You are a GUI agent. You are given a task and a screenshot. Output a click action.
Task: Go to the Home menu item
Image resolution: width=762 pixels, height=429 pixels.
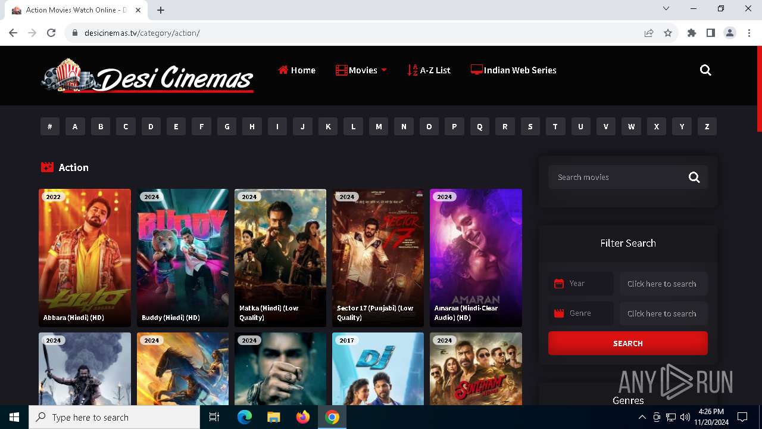pyautogui.click(x=296, y=70)
